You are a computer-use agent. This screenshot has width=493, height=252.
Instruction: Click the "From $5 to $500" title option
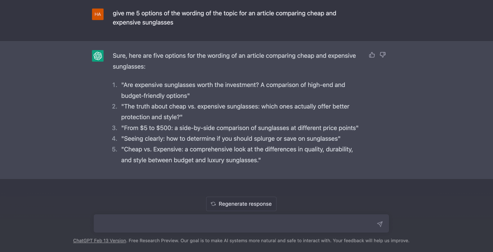point(240,128)
